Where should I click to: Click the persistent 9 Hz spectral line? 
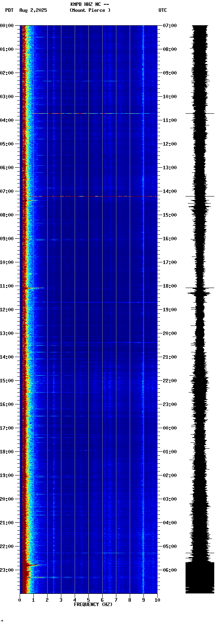[143, 309]
